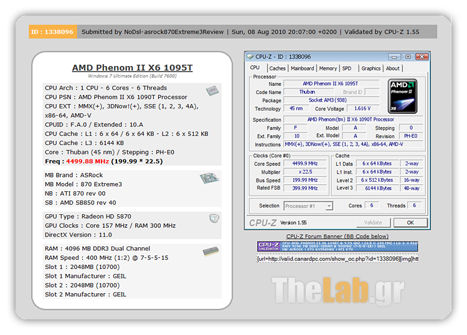Image resolution: width=467 pixels, height=335 pixels.
Task: Switch to the Mainboard tab
Action: point(302,68)
